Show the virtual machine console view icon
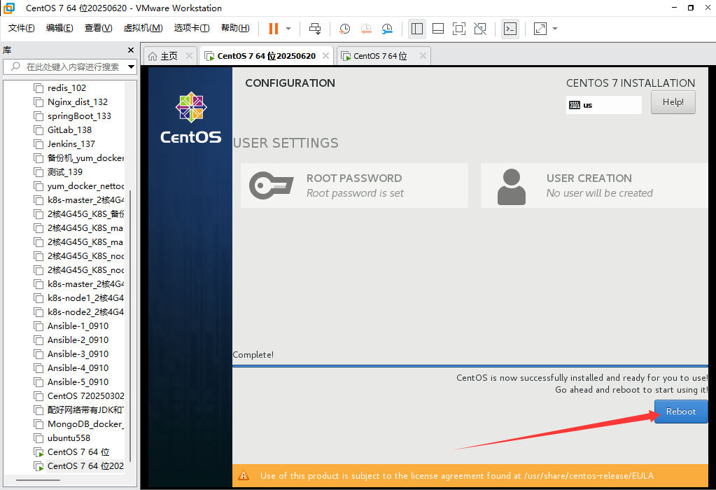 (x=510, y=29)
